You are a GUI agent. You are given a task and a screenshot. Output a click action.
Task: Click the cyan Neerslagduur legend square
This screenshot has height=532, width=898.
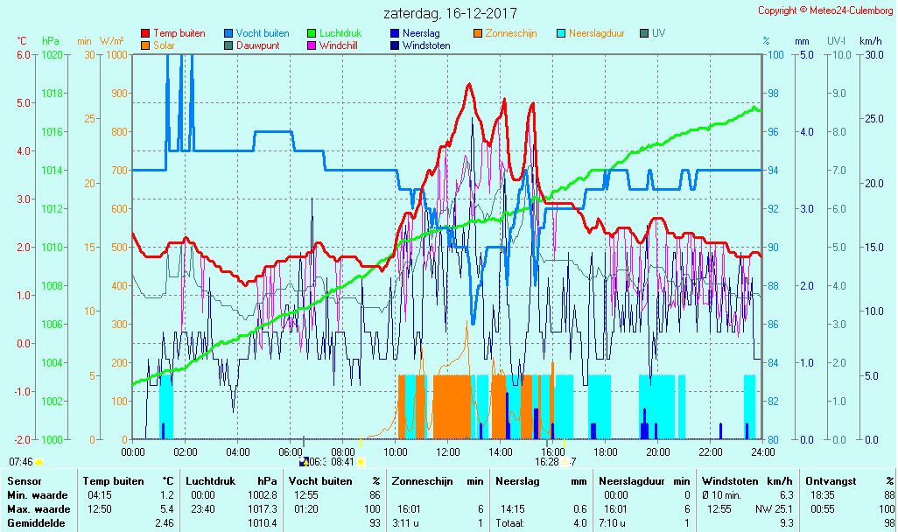(x=561, y=33)
